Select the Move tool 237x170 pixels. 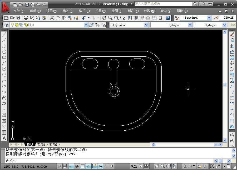pyautogui.click(x=232, y=63)
